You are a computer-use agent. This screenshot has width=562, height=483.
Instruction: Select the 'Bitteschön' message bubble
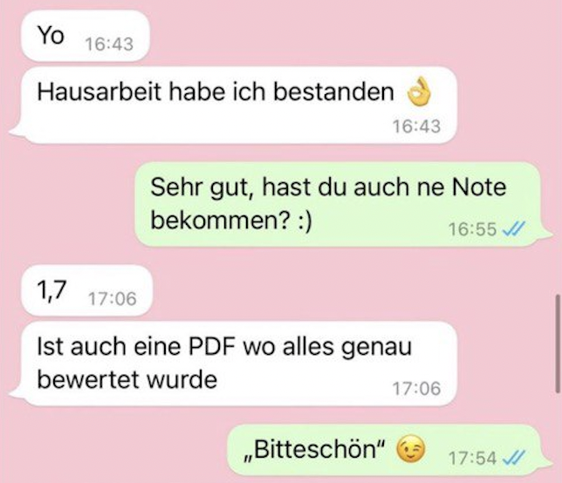point(389,450)
